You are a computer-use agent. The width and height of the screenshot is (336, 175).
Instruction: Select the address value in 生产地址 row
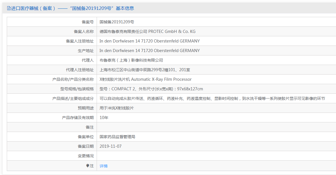point(149,51)
